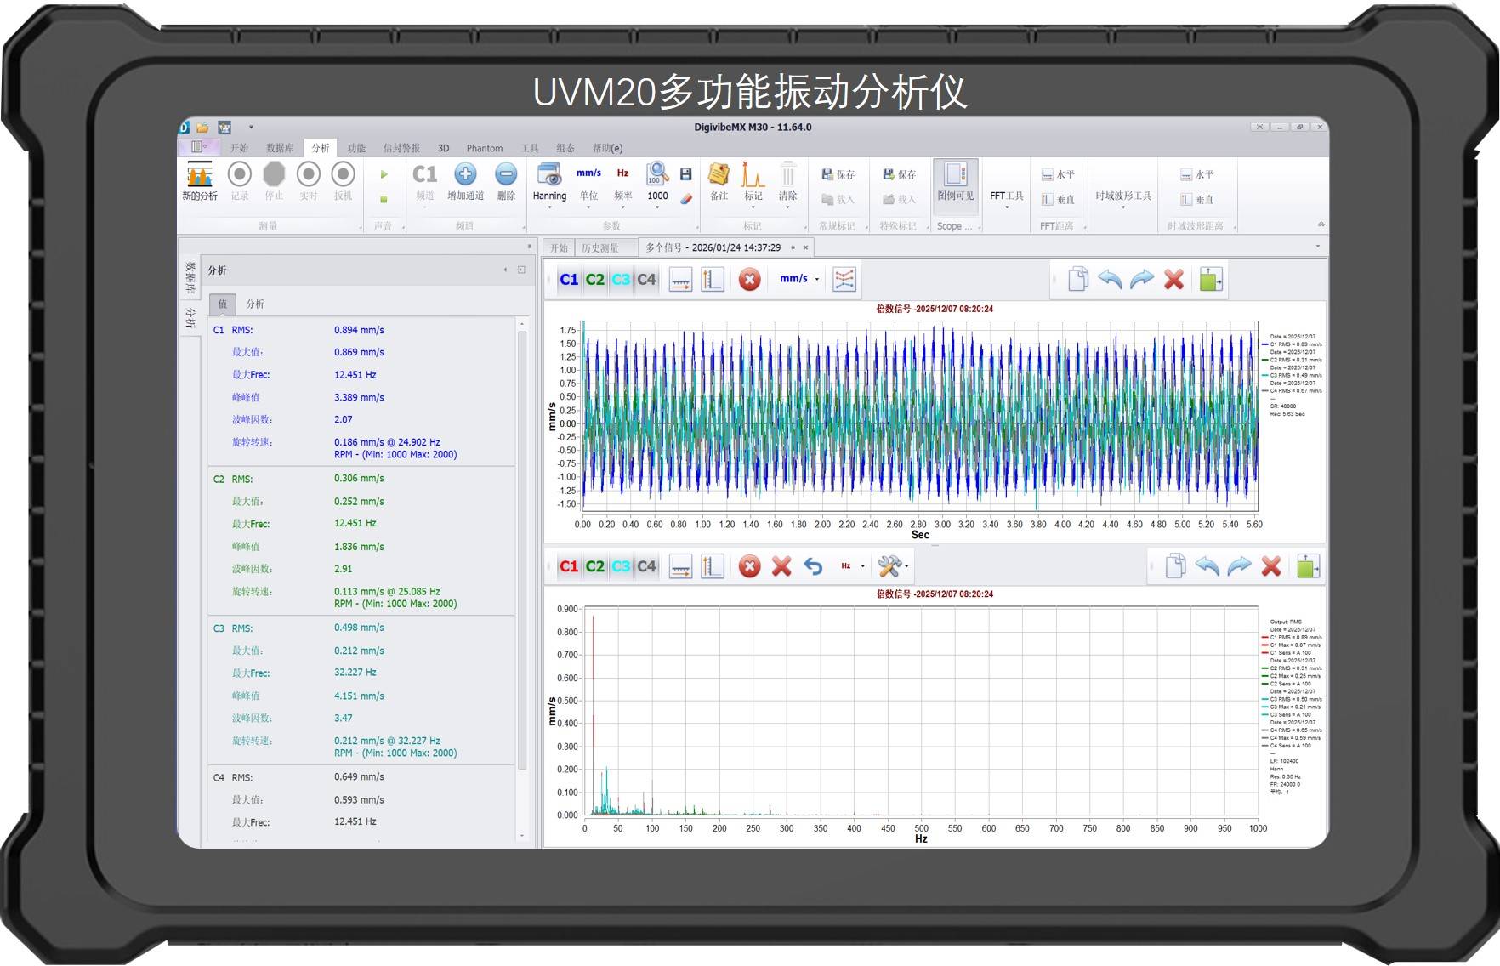Toggle C1 channel in waveform chart toolbar
1500x966 pixels.
pyautogui.click(x=569, y=280)
